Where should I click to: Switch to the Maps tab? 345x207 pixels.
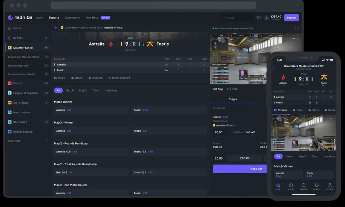60,78
